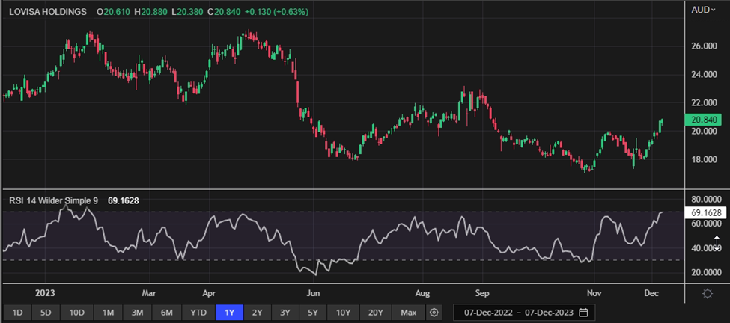Select the 10D time range
The image size is (730, 323).
77,313
